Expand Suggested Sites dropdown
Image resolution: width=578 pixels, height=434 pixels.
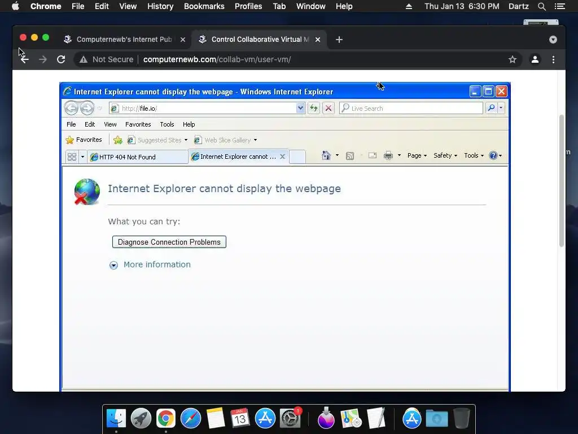[186, 140]
